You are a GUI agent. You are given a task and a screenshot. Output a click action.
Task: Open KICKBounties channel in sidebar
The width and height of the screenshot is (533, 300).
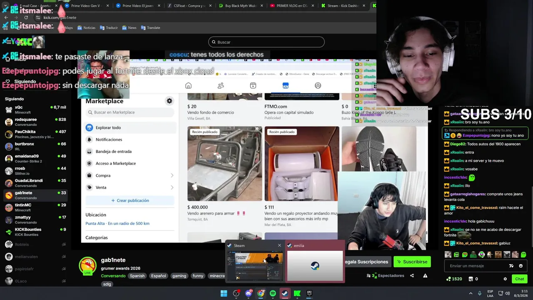[x=35, y=232]
